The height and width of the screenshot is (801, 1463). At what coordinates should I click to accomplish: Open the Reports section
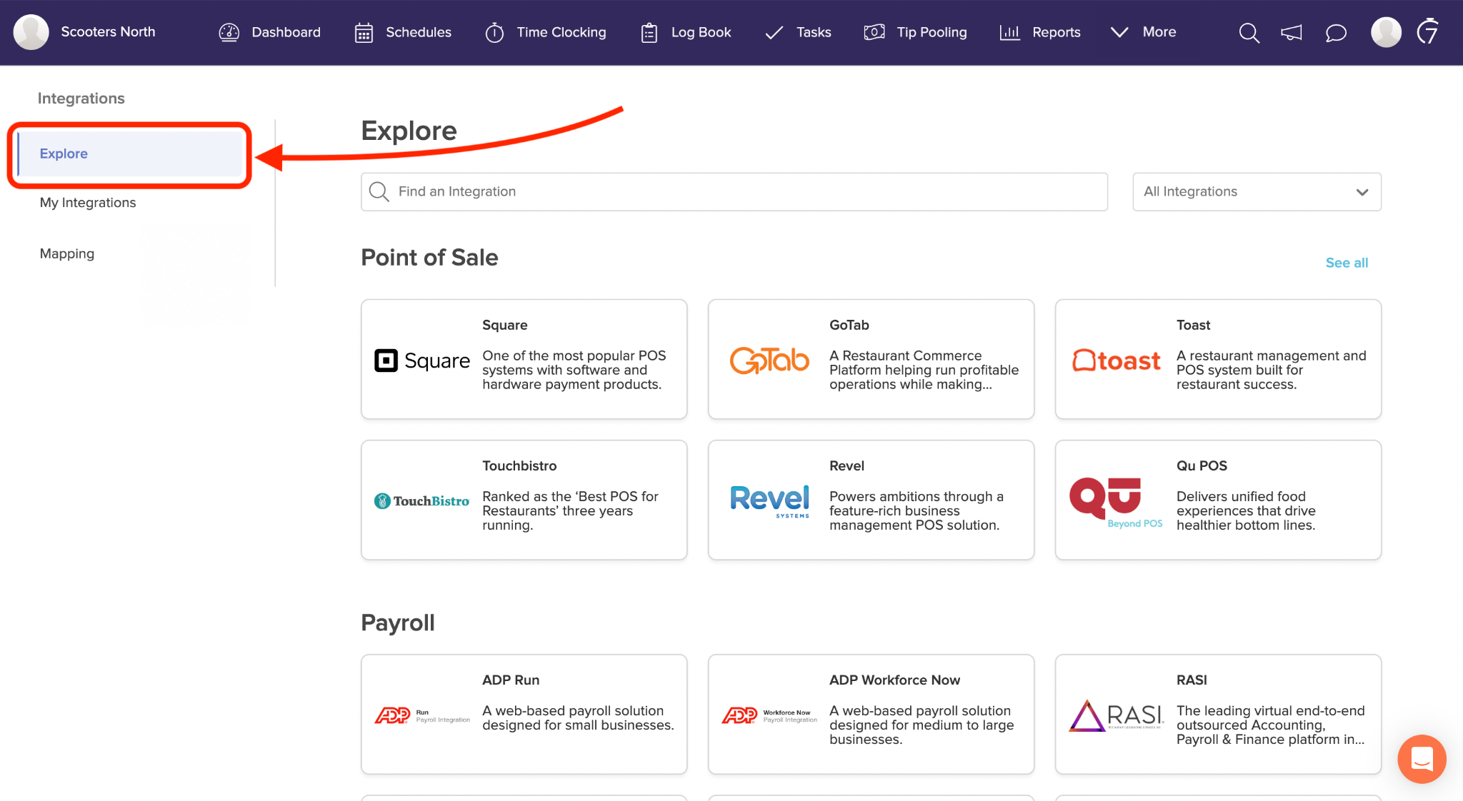click(x=1040, y=32)
